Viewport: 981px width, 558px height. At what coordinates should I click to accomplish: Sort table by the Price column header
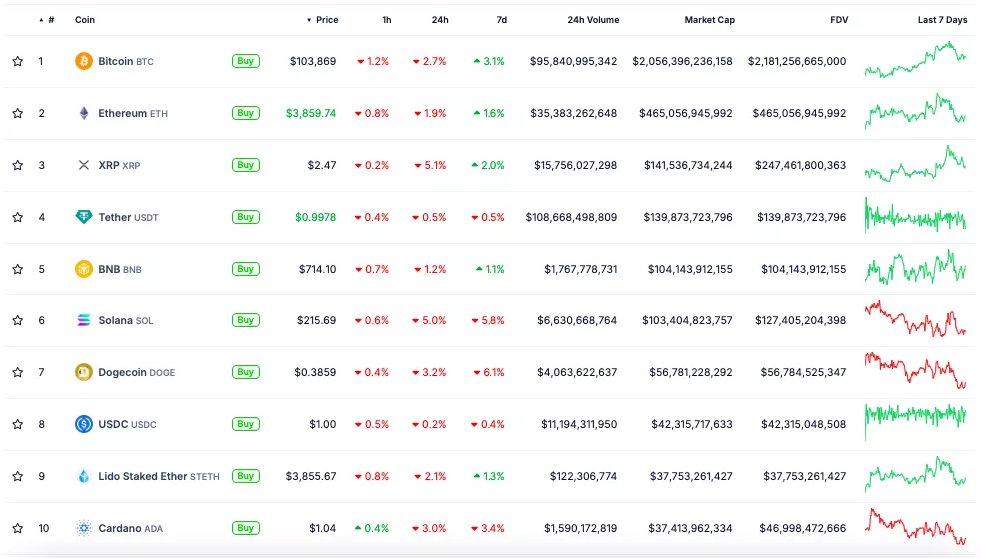[x=327, y=20]
